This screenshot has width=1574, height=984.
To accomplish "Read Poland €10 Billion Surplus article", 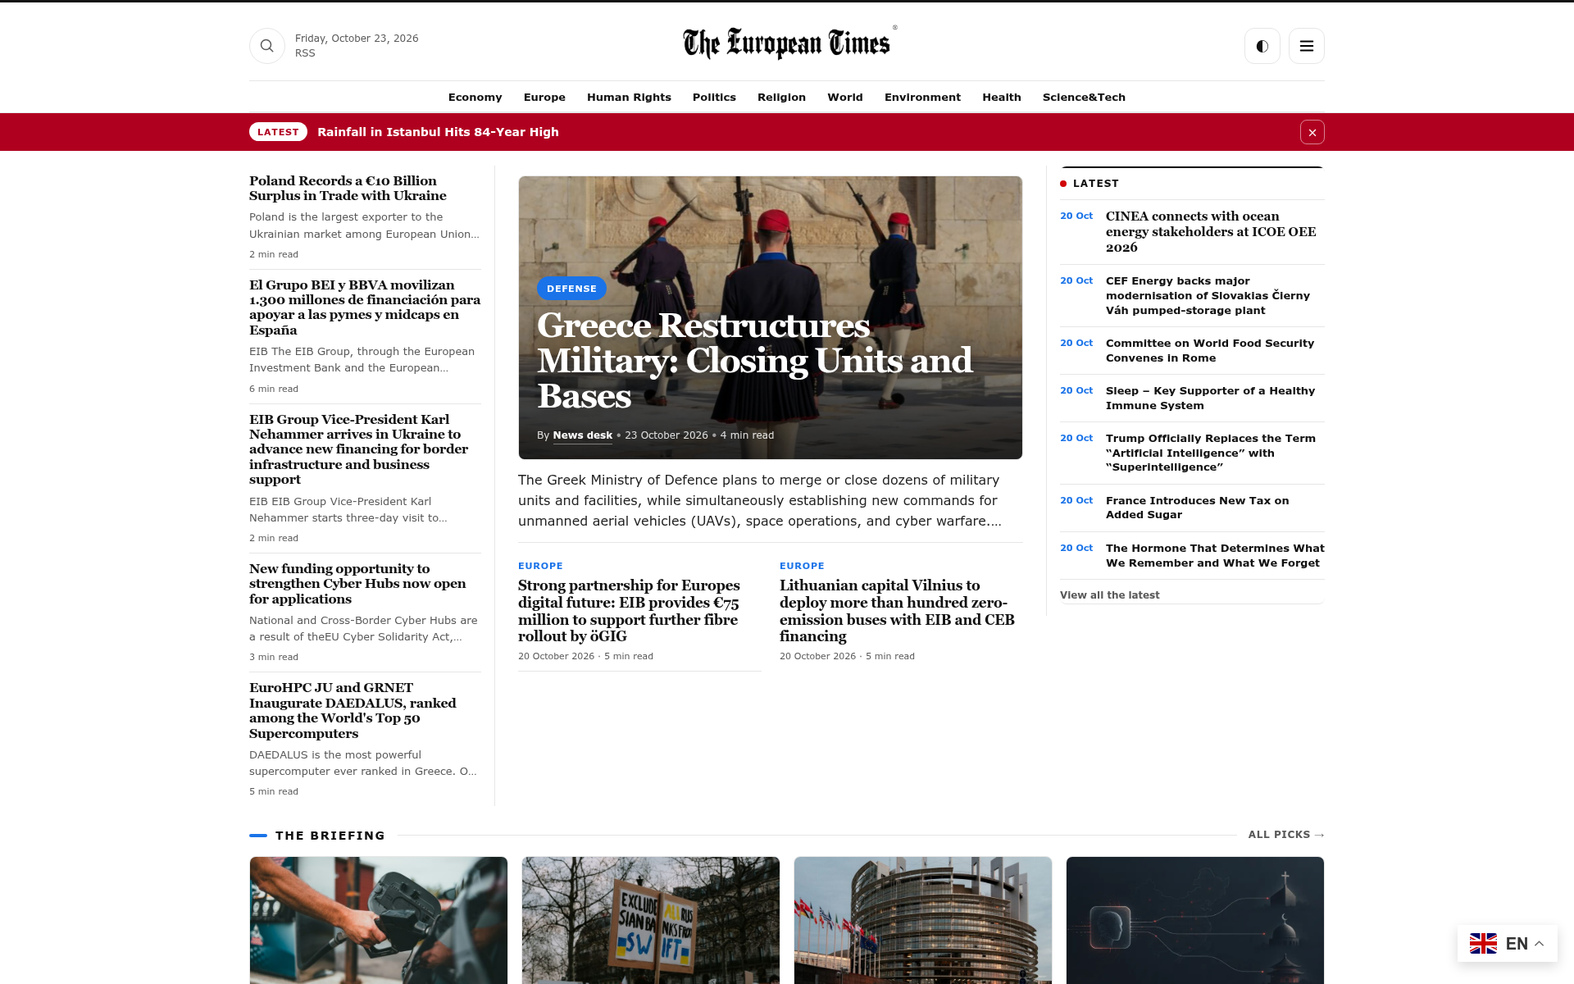I will point(348,189).
